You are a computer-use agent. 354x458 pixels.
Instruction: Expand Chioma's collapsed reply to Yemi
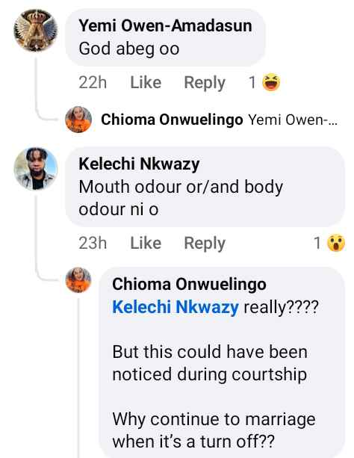[219, 120]
